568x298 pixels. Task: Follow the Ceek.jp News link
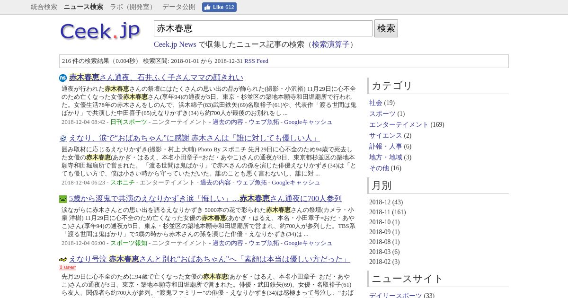coord(175,44)
